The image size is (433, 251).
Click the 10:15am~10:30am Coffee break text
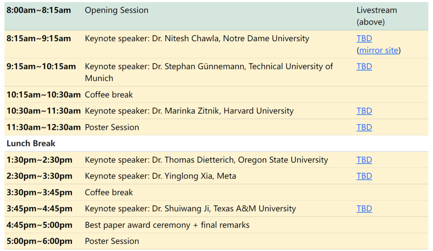click(109, 95)
